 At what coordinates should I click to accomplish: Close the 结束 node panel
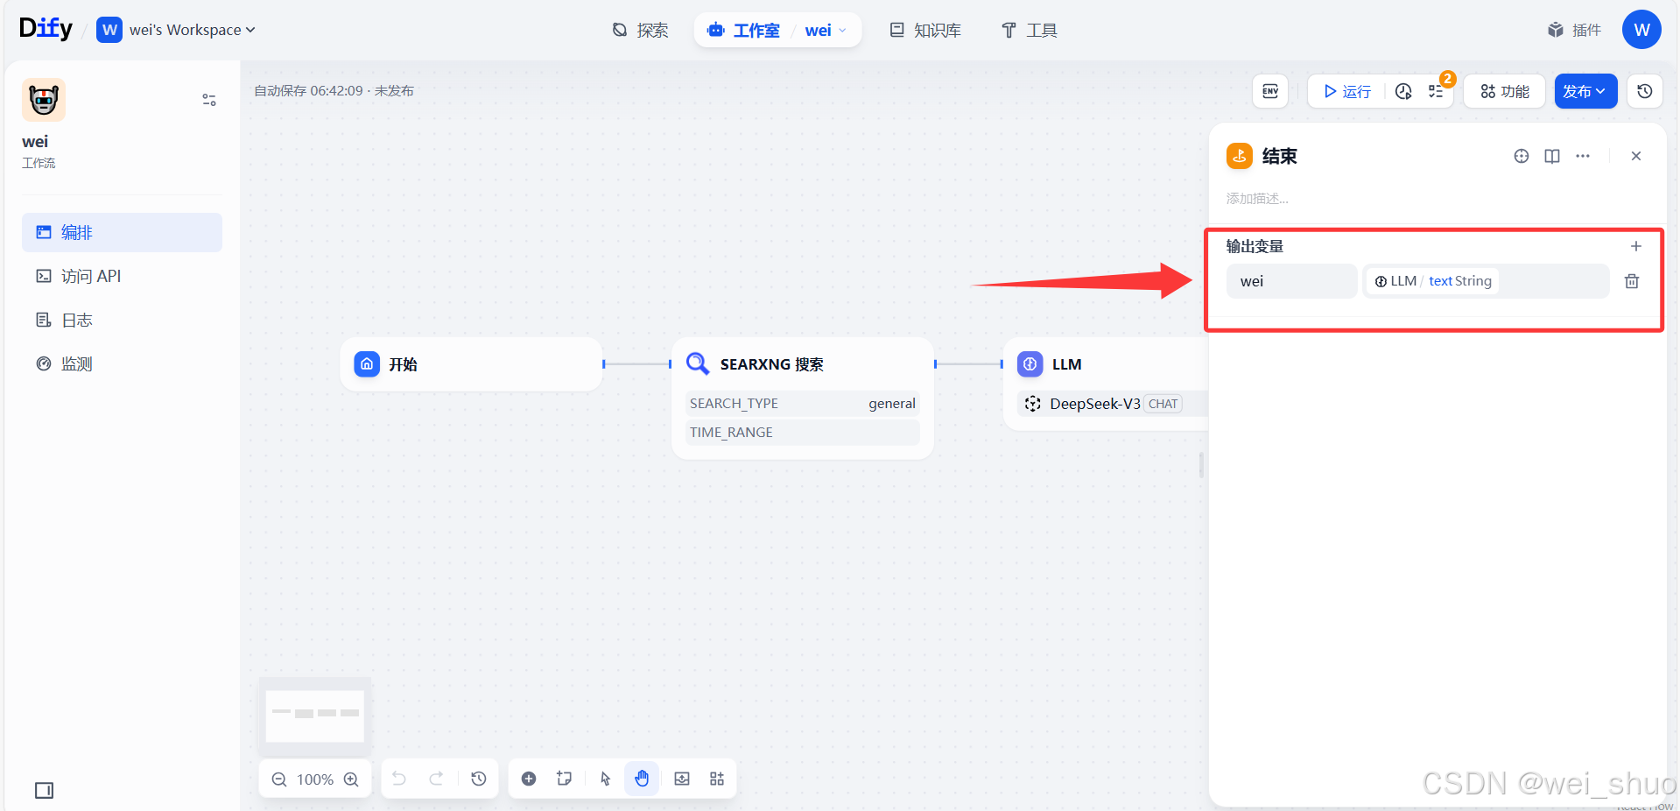(1636, 156)
